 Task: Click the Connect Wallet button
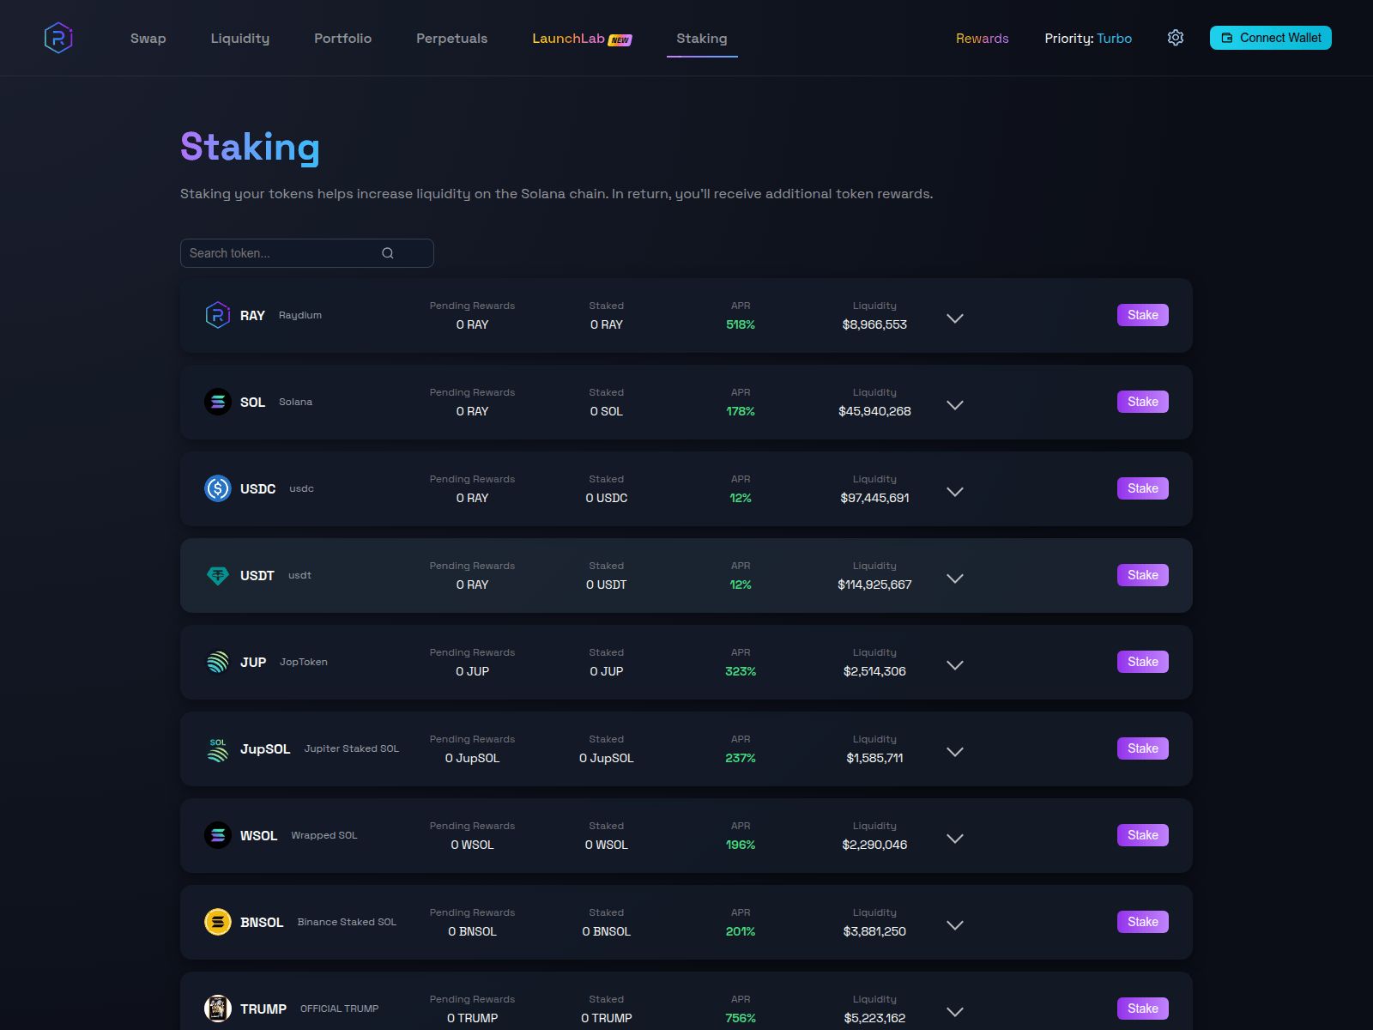pyautogui.click(x=1271, y=38)
